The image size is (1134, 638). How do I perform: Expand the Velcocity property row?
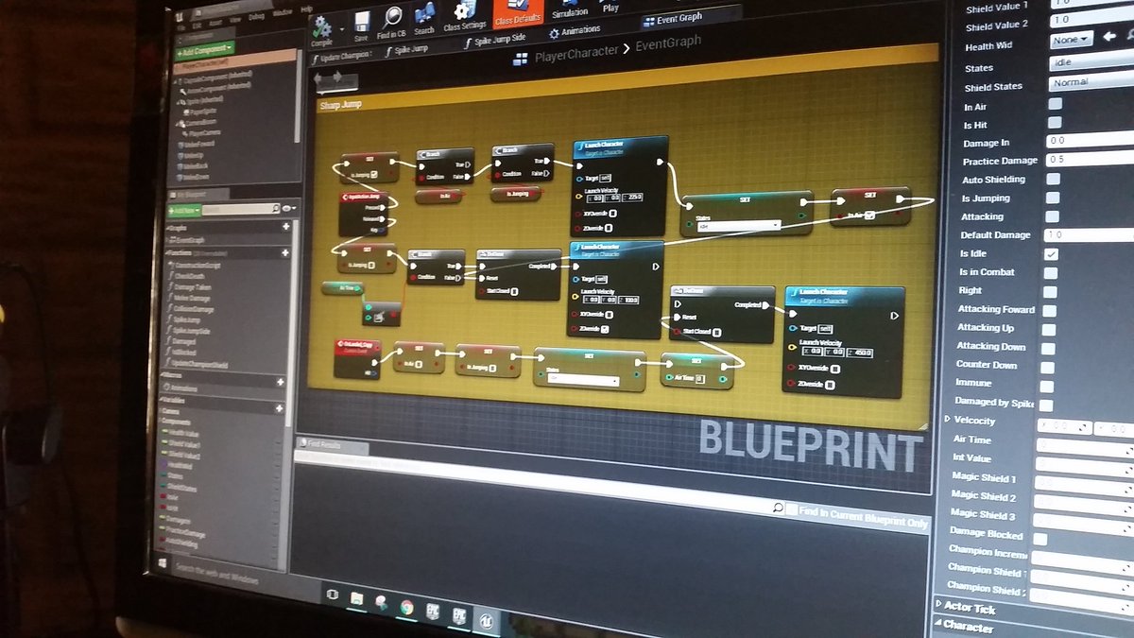coord(948,419)
